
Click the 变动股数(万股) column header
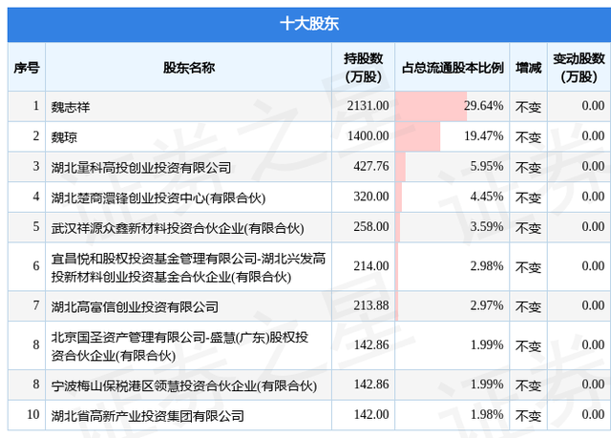[579, 68]
